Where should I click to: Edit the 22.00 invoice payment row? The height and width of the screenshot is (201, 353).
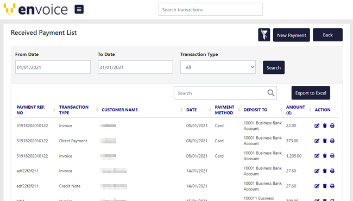[x=317, y=125]
